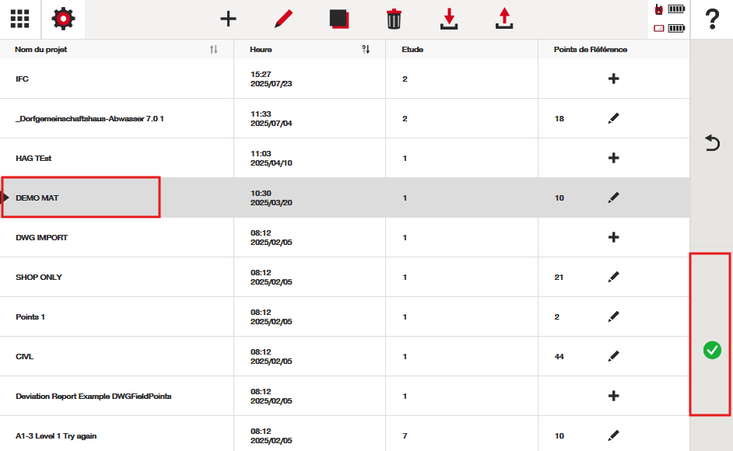Sort by Nom du projet column
The width and height of the screenshot is (733, 451).
pos(214,50)
